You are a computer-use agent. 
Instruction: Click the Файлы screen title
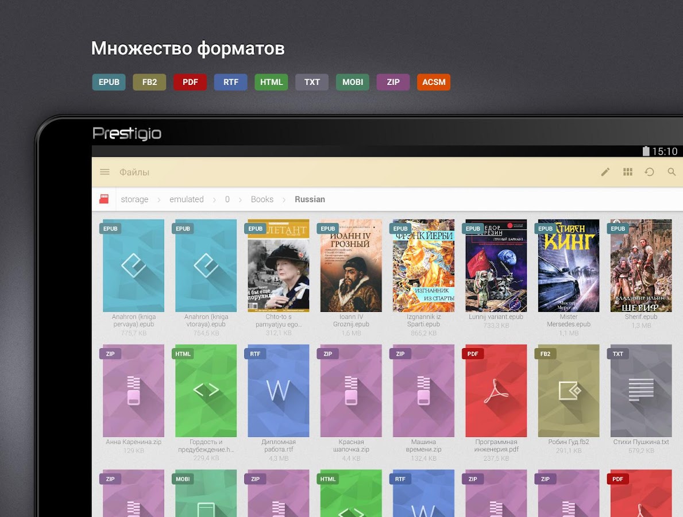tap(134, 172)
